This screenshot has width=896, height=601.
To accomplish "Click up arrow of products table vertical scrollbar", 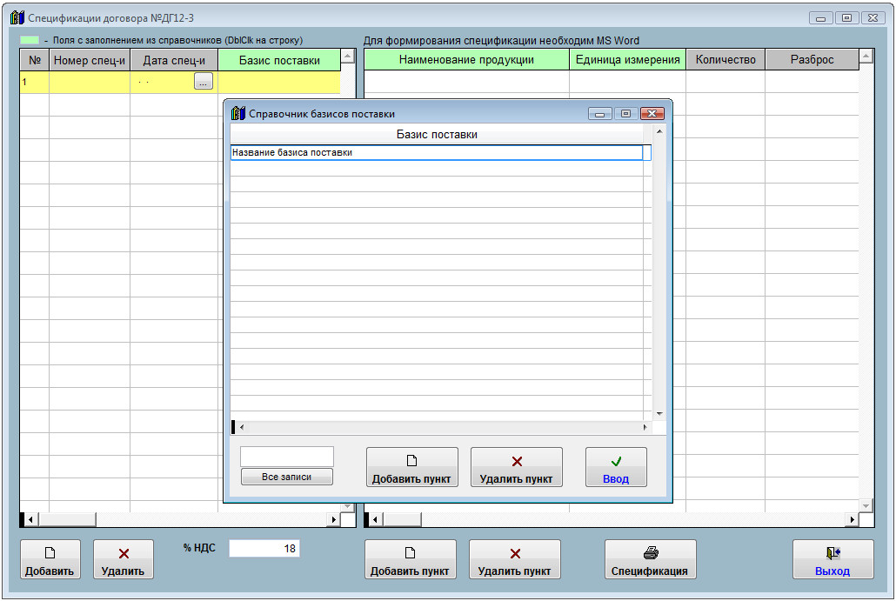I will 866,56.
